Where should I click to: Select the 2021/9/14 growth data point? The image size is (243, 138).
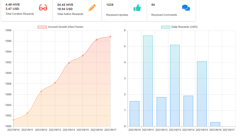click(69, 63)
